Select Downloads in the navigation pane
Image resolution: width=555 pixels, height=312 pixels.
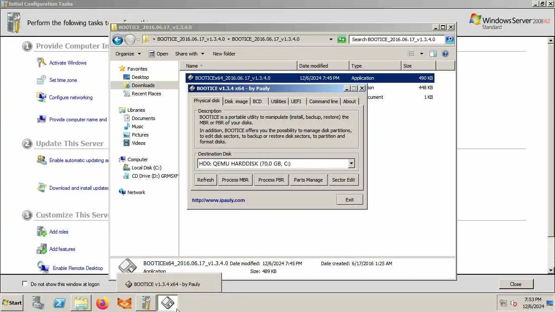(143, 85)
